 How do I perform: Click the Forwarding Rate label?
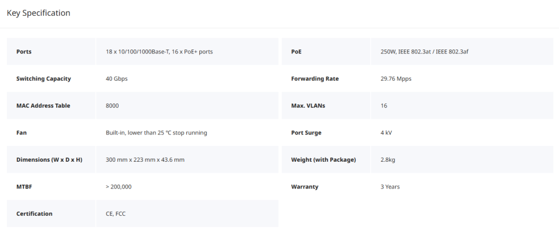point(315,78)
